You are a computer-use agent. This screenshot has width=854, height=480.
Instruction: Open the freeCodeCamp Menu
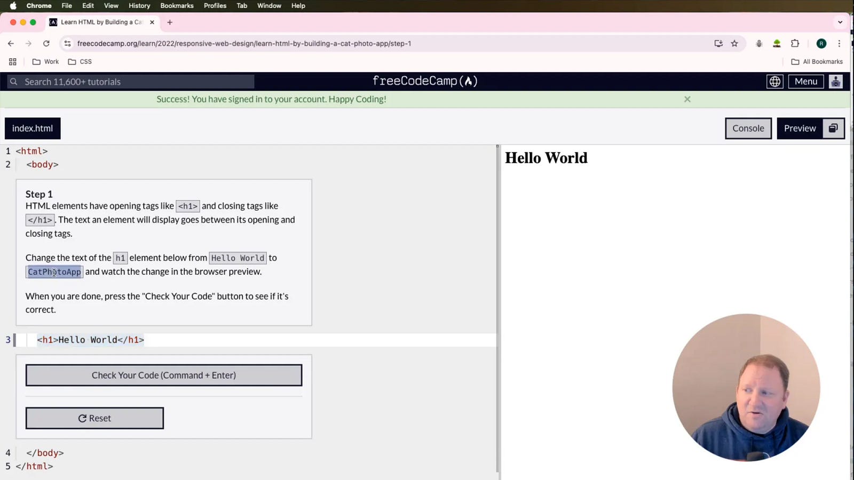[806, 82]
